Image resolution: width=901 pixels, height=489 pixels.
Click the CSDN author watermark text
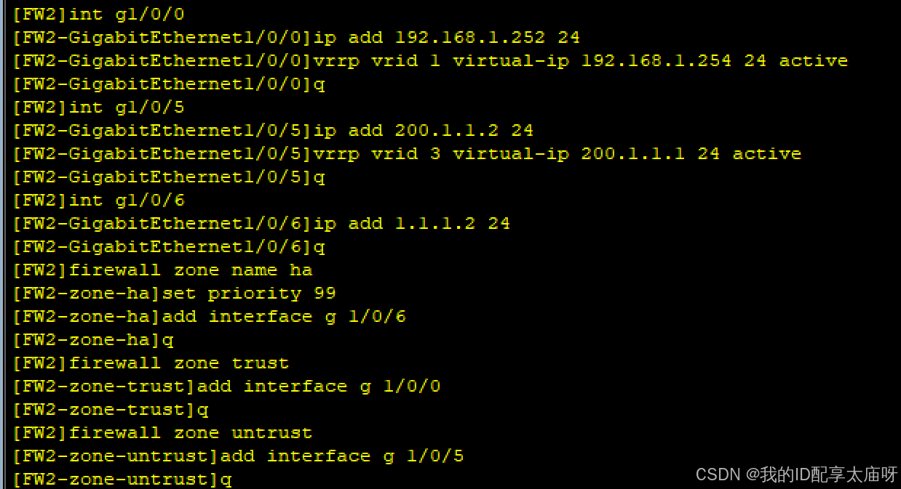click(x=797, y=474)
